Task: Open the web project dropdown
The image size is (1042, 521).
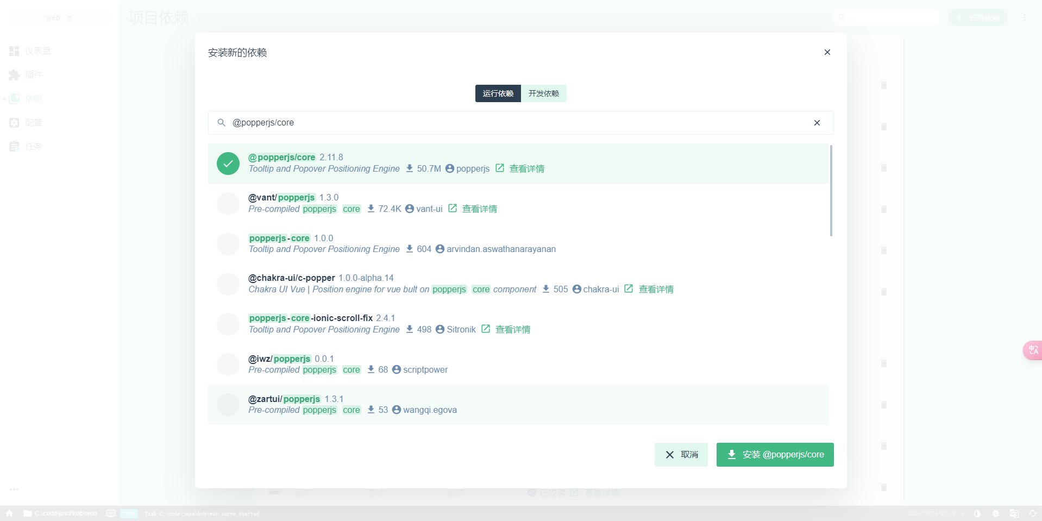Action: 59,17
